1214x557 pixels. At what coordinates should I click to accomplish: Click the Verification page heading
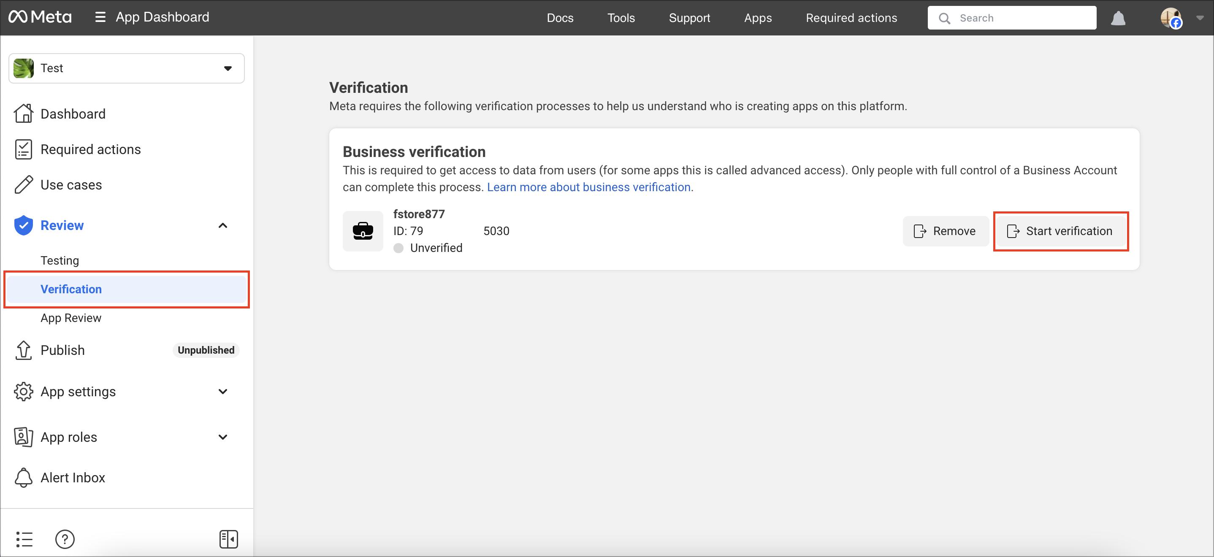(369, 88)
